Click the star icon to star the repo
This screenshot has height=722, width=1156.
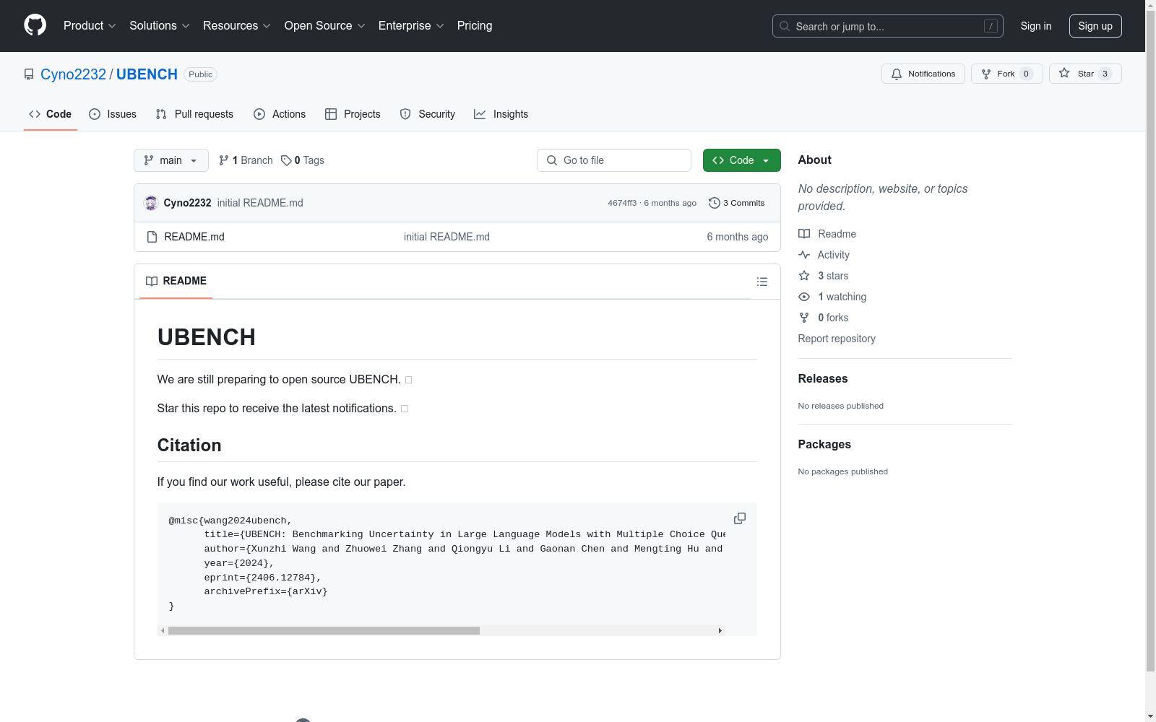(1064, 73)
